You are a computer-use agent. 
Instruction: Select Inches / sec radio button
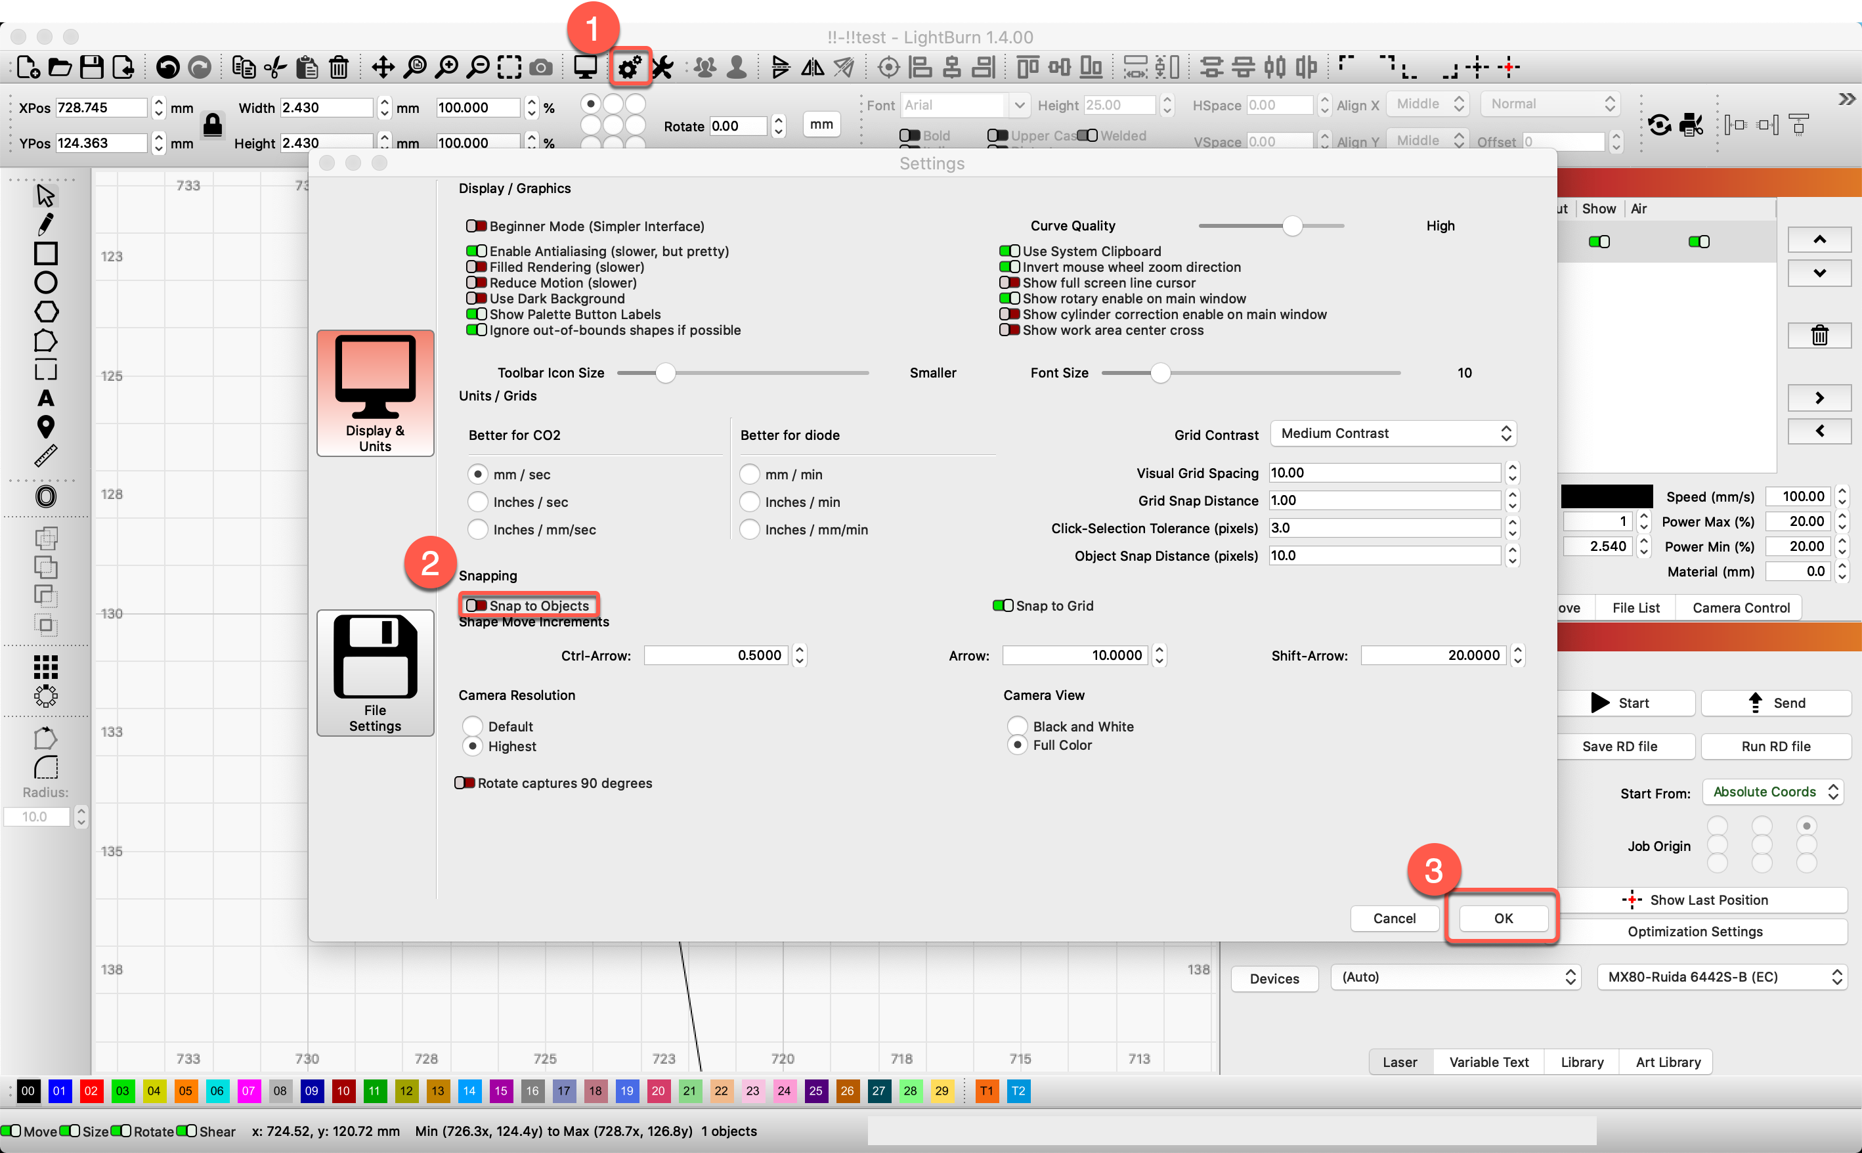[x=477, y=502]
